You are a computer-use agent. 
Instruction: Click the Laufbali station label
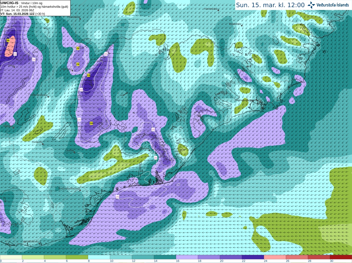70,150
